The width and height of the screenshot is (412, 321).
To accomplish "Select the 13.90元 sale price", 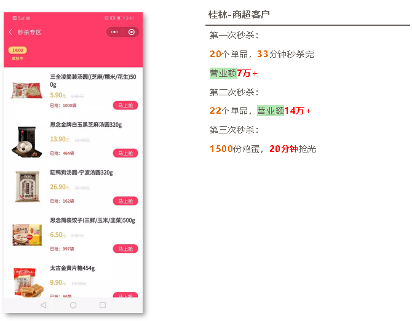I will click(60, 139).
